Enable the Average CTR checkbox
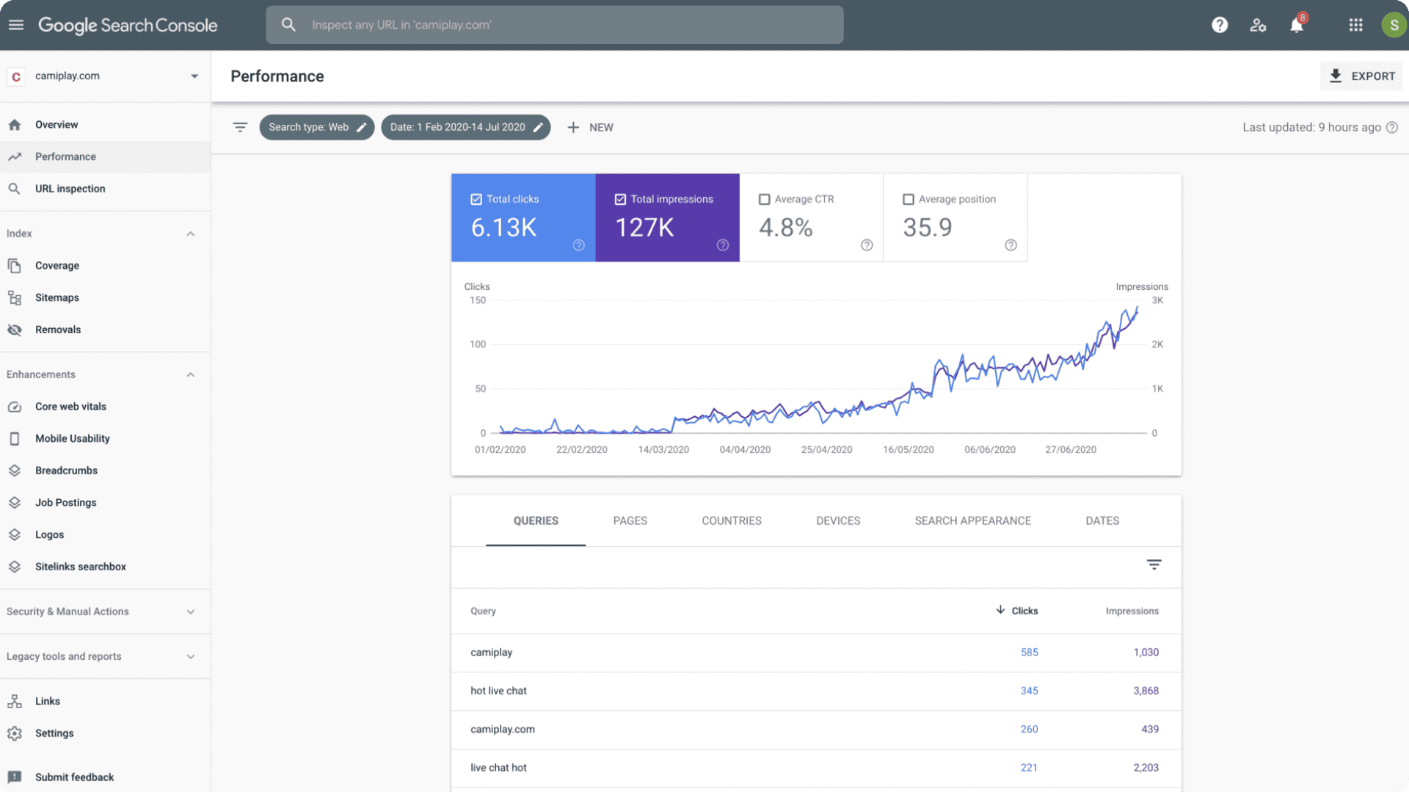Viewport: 1409px width, 792px height. pos(764,199)
